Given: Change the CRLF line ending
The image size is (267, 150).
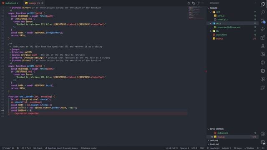Looking at the screenshot, I should point(202,148).
